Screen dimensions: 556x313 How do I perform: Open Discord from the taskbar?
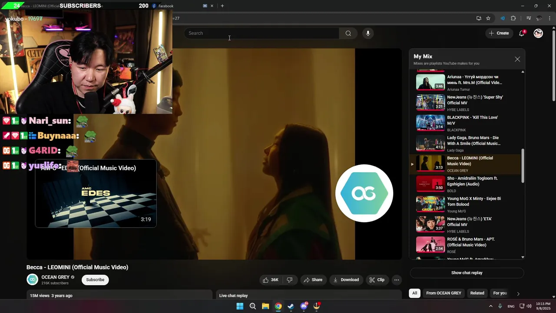[x=304, y=306]
